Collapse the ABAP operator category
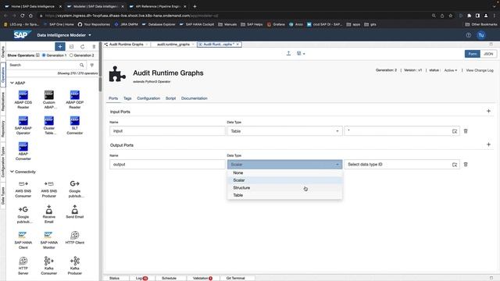Viewport: 500px width, 281px height. pos(12,83)
